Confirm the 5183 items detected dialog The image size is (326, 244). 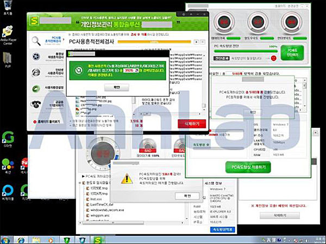tap(253, 112)
